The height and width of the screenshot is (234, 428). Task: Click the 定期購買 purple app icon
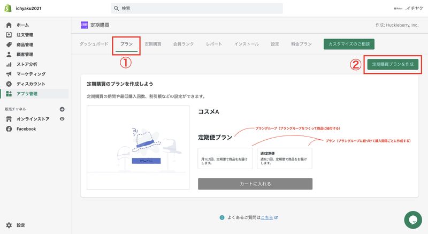click(x=85, y=25)
